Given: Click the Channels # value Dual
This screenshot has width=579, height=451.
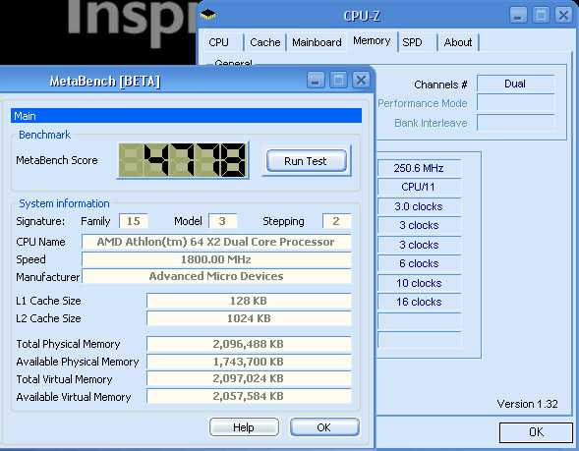Looking at the screenshot, I should [x=515, y=84].
